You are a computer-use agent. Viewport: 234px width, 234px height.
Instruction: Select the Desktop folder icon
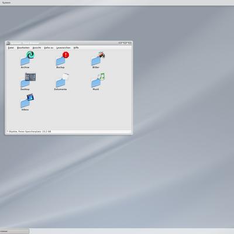(x=28, y=80)
